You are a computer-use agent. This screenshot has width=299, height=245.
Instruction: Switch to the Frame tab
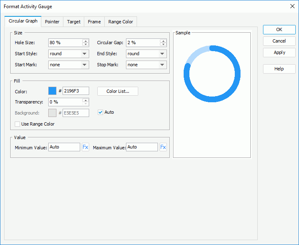(94, 22)
